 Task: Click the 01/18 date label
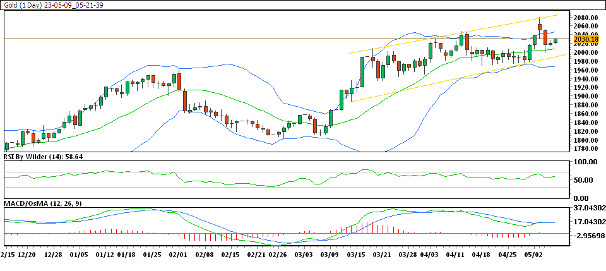[126, 256]
